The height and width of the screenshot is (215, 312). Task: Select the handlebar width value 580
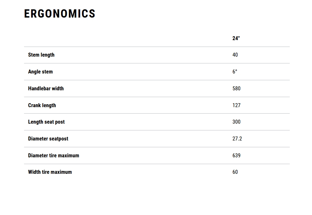(x=236, y=89)
